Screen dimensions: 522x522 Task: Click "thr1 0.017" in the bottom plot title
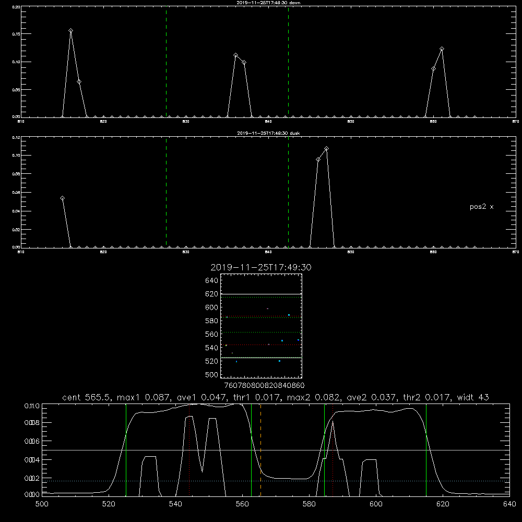coord(258,397)
